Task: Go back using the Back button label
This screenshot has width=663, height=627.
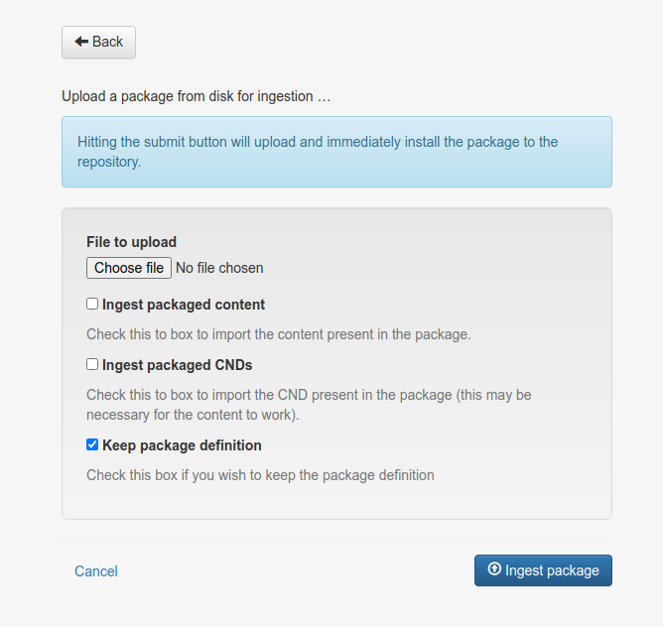Action: click(107, 42)
